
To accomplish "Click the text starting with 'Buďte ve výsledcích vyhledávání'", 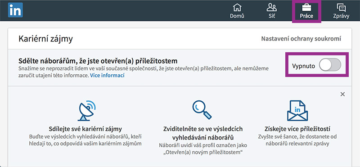I will click(x=85, y=140).
